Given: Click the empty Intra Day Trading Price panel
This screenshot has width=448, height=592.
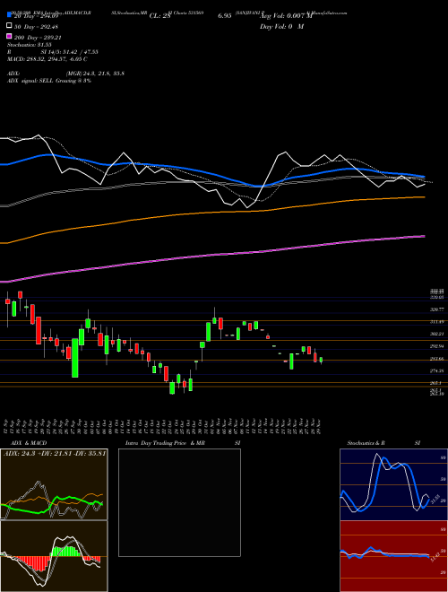Looking at the screenshot, I should pyautogui.click(x=179, y=502).
